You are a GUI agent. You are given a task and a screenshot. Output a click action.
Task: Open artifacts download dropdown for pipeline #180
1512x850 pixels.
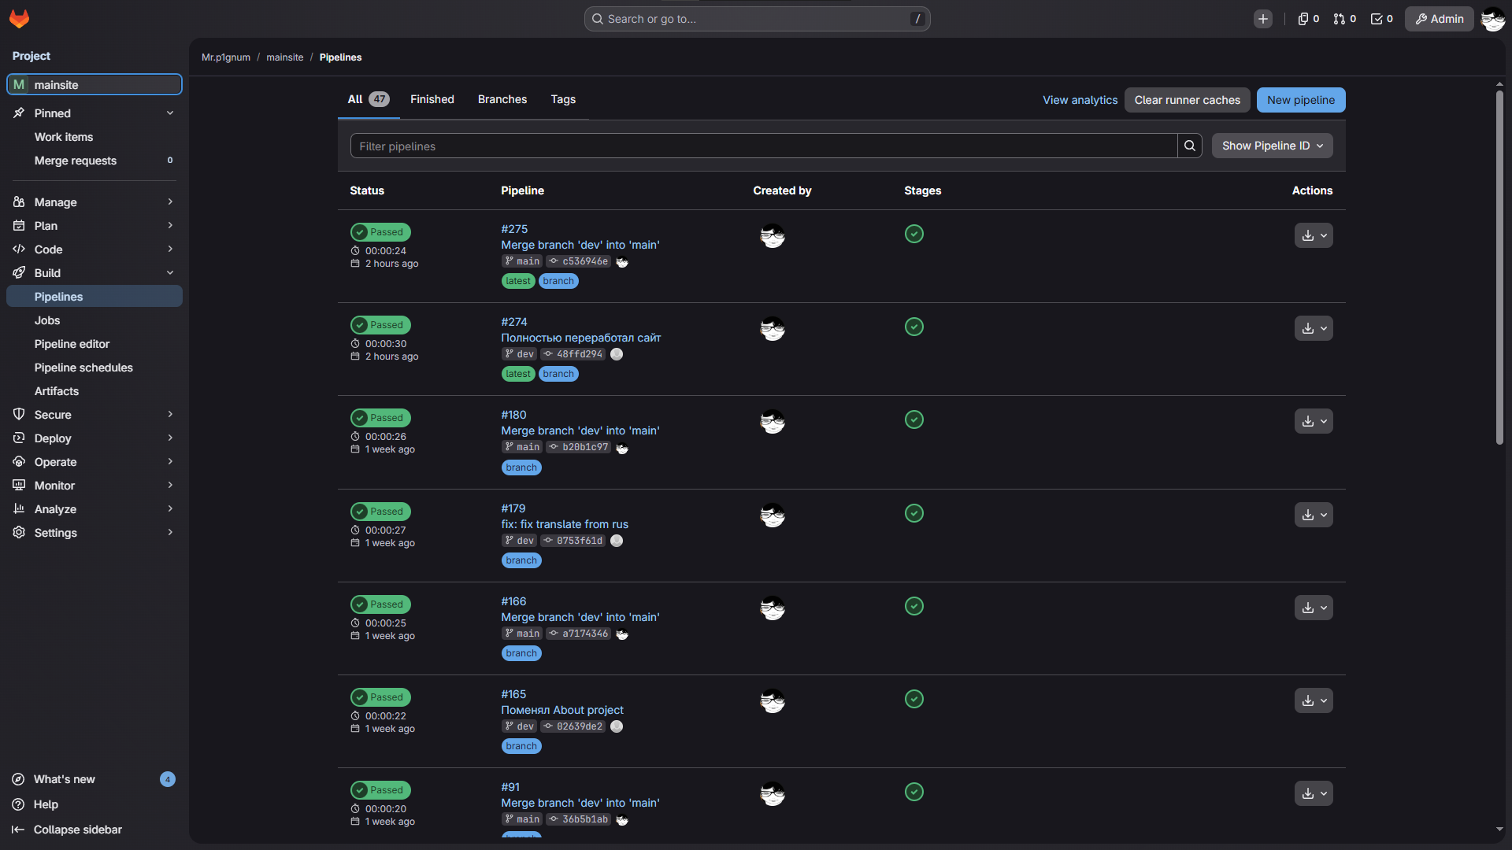pos(1314,421)
